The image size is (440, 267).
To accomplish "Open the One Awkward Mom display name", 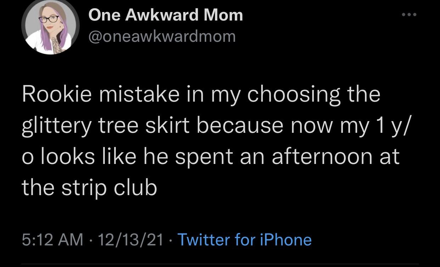I will point(165,15).
